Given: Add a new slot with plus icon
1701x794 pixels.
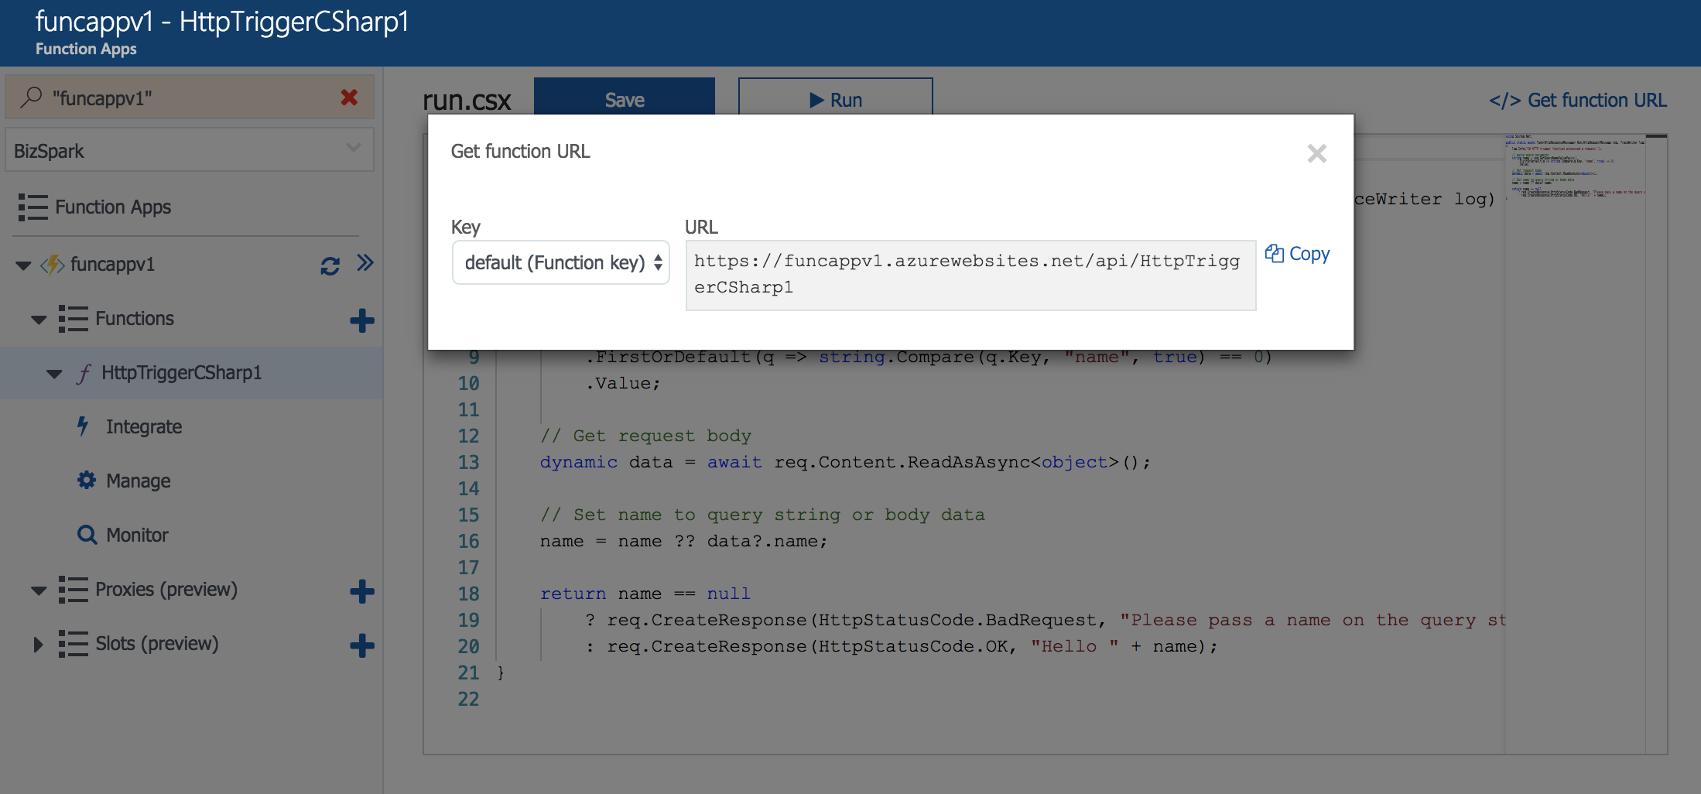Looking at the screenshot, I should pos(362,645).
